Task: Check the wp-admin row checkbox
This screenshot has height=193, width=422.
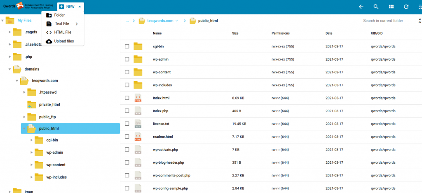Action: click(127, 59)
